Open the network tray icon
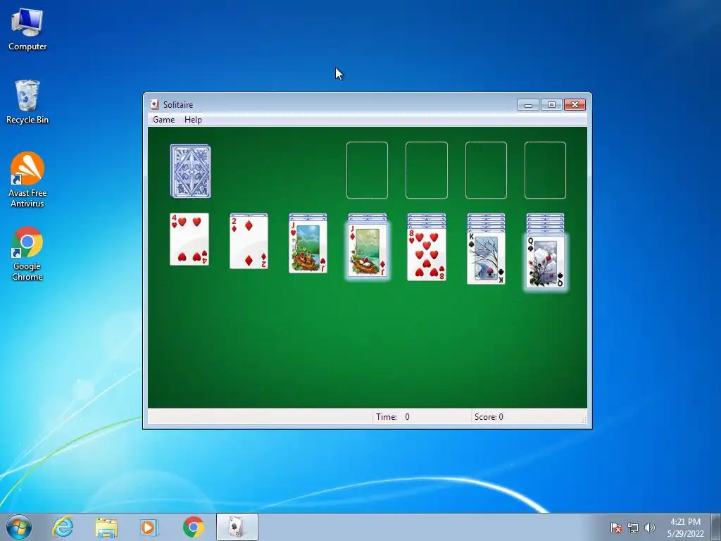Image resolution: width=721 pixels, height=541 pixels. [633, 528]
